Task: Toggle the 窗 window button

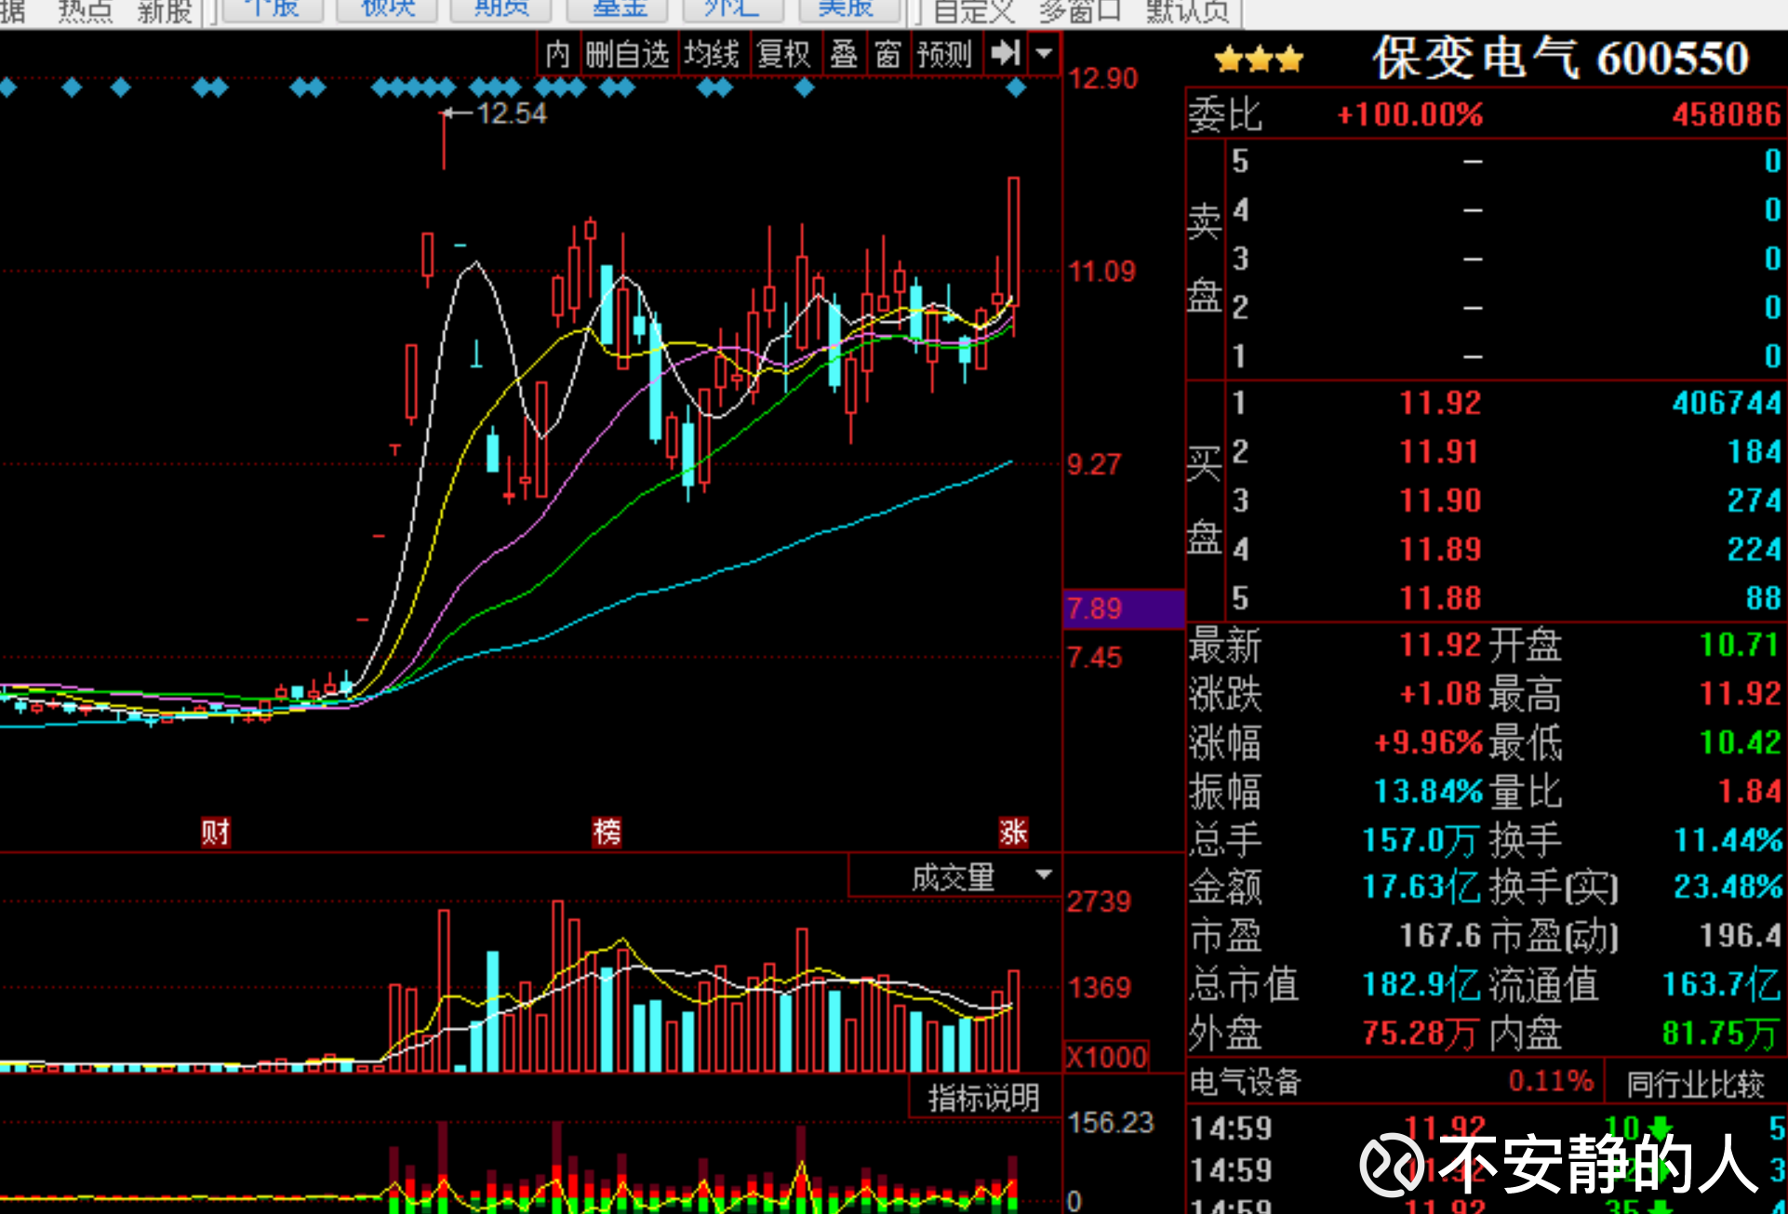Action: pyautogui.click(x=887, y=54)
